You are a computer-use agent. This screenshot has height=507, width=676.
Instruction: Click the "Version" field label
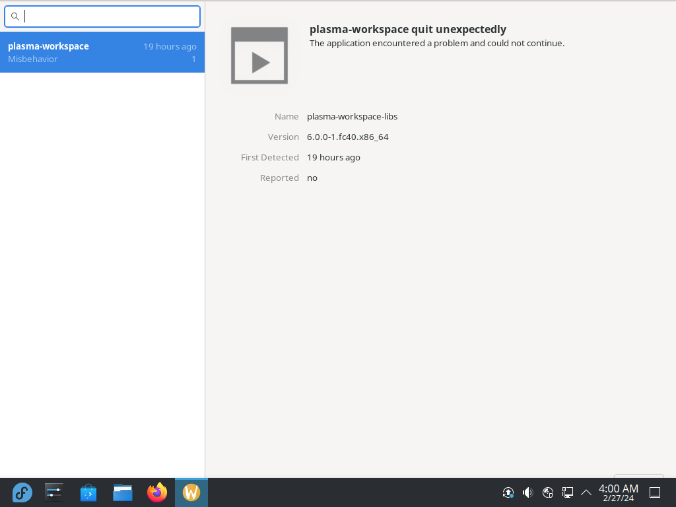[x=283, y=137]
